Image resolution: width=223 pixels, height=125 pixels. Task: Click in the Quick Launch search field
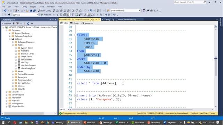(188, 2)
